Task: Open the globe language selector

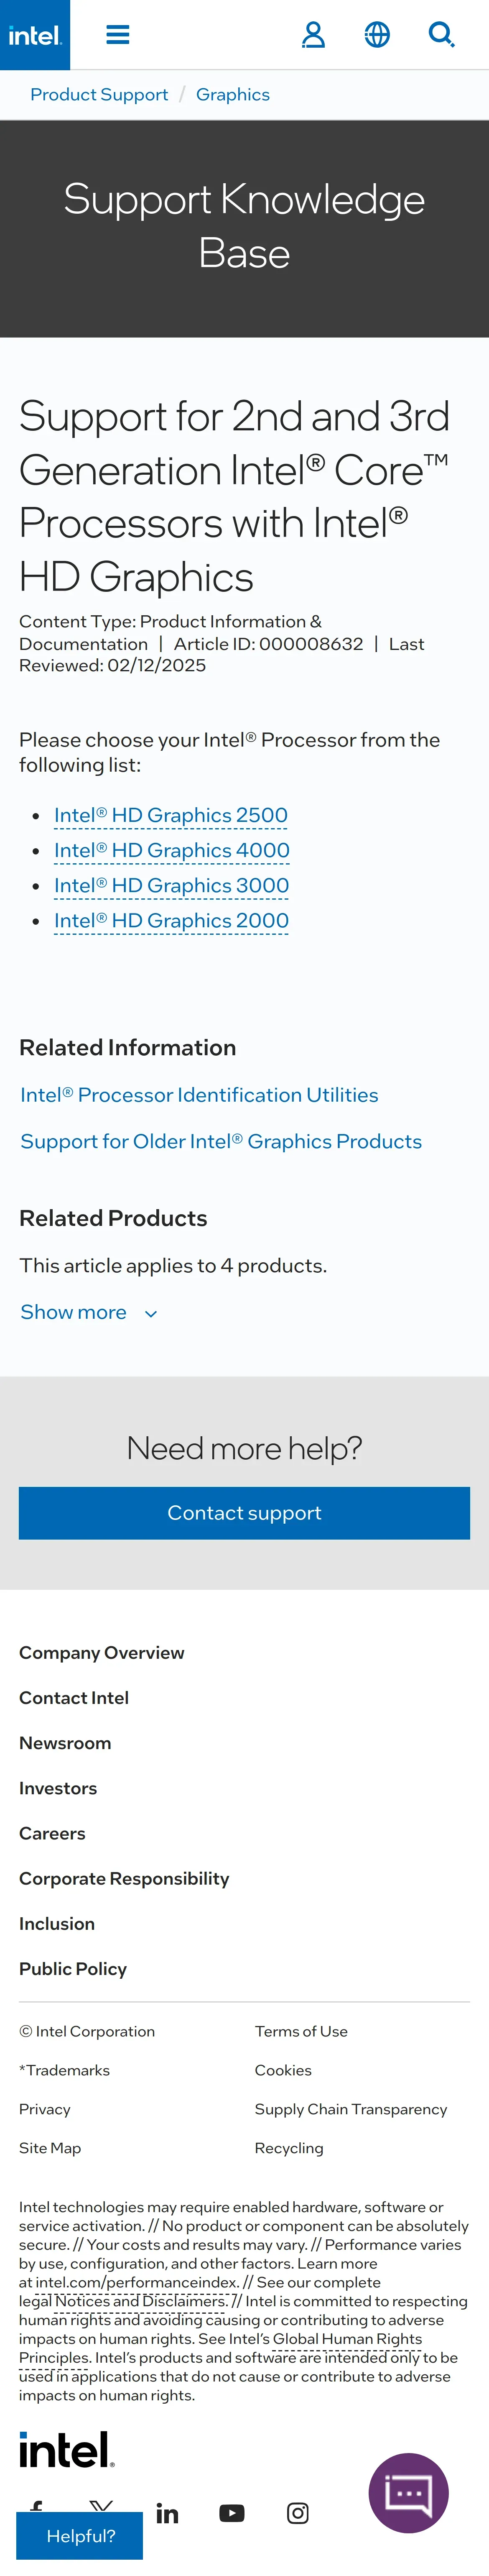Action: (377, 35)
